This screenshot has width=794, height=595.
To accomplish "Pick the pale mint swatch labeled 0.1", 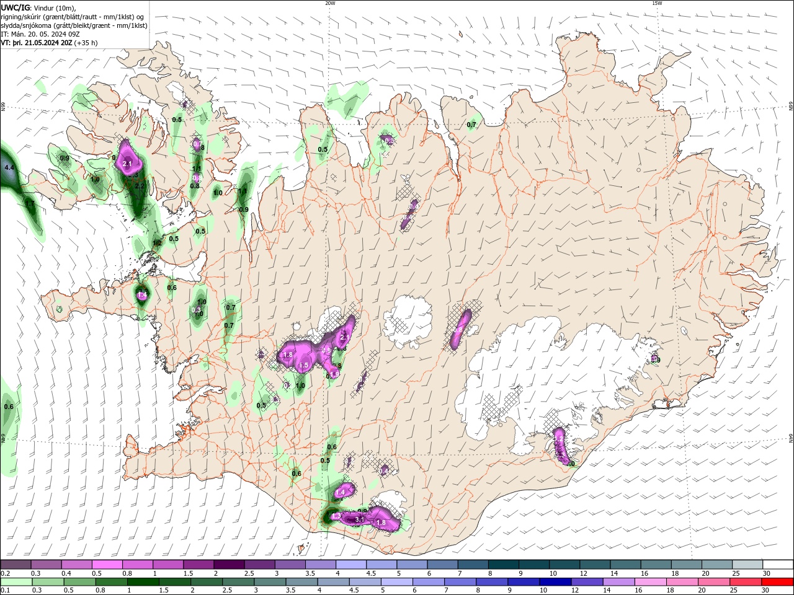I will (16, 582).
